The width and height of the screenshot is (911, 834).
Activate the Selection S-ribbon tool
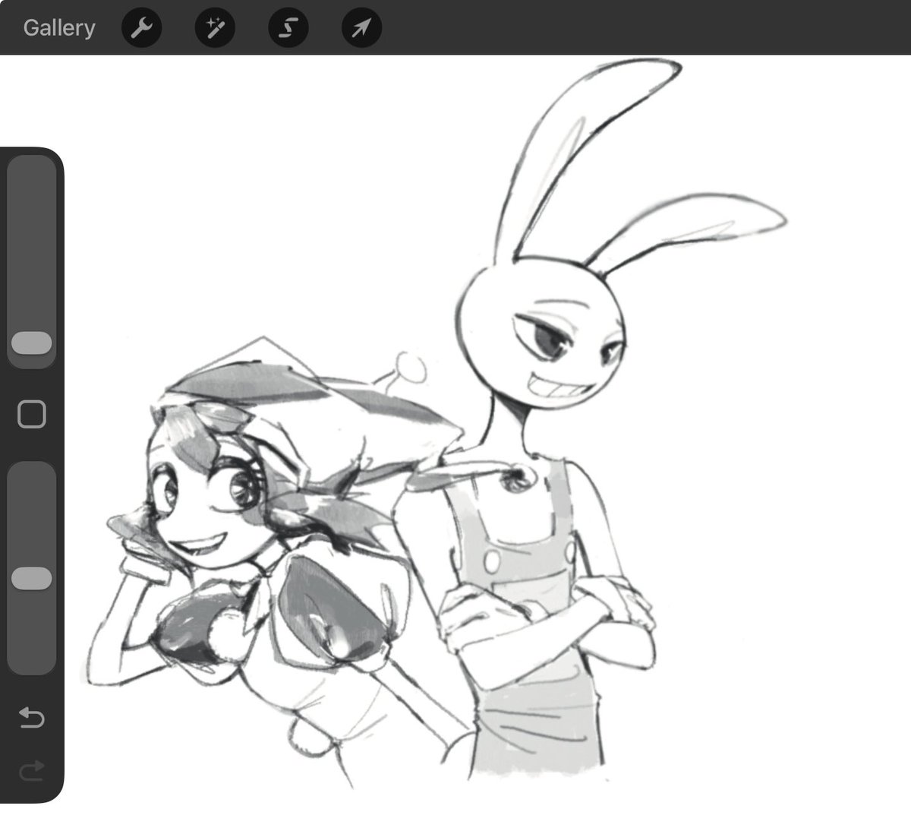tap(288, 28)
